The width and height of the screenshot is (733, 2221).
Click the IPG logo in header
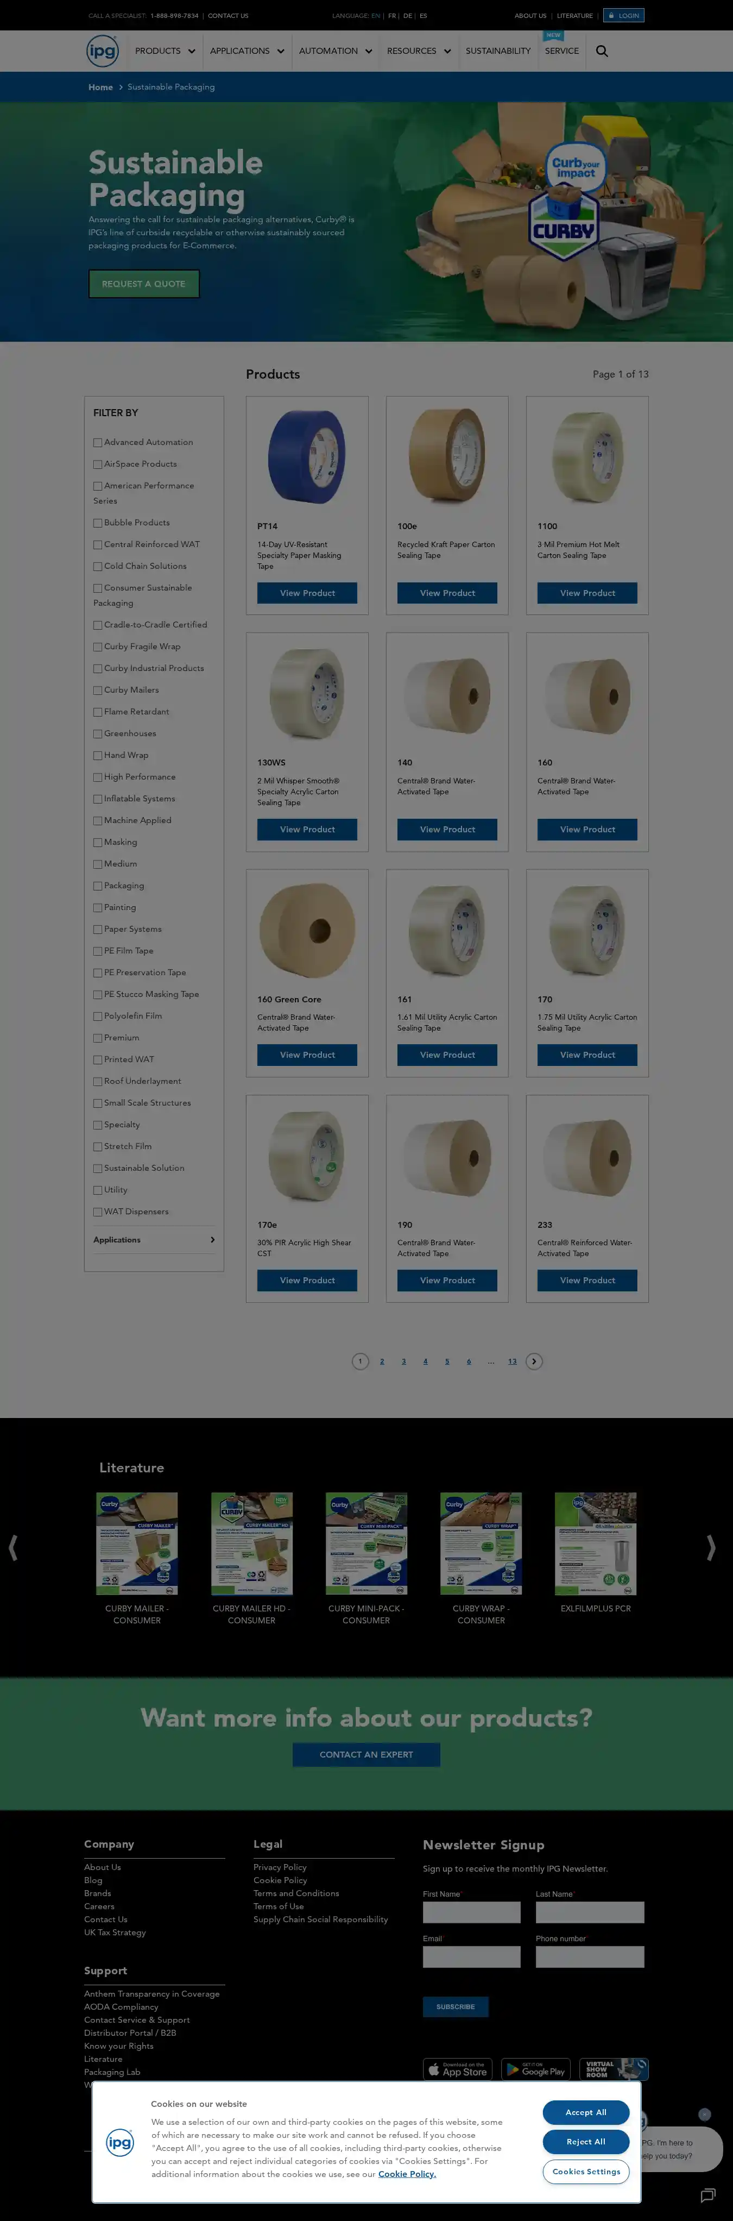103,51
